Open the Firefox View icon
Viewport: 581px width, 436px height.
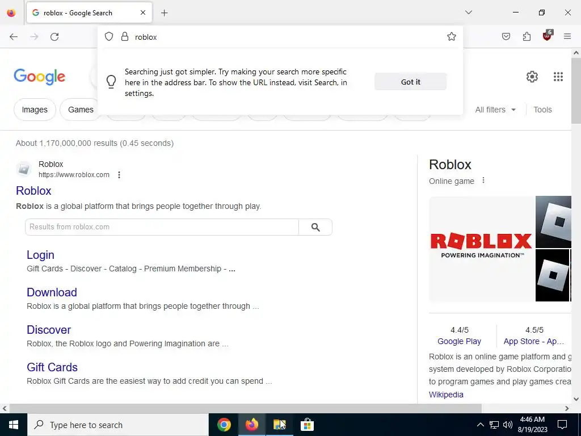[11, 12]
